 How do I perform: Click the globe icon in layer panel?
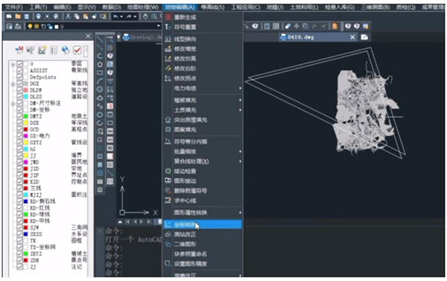[66, 50]
